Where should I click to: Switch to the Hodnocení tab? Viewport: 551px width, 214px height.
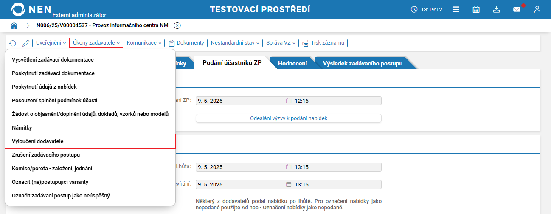pos(292,63)
